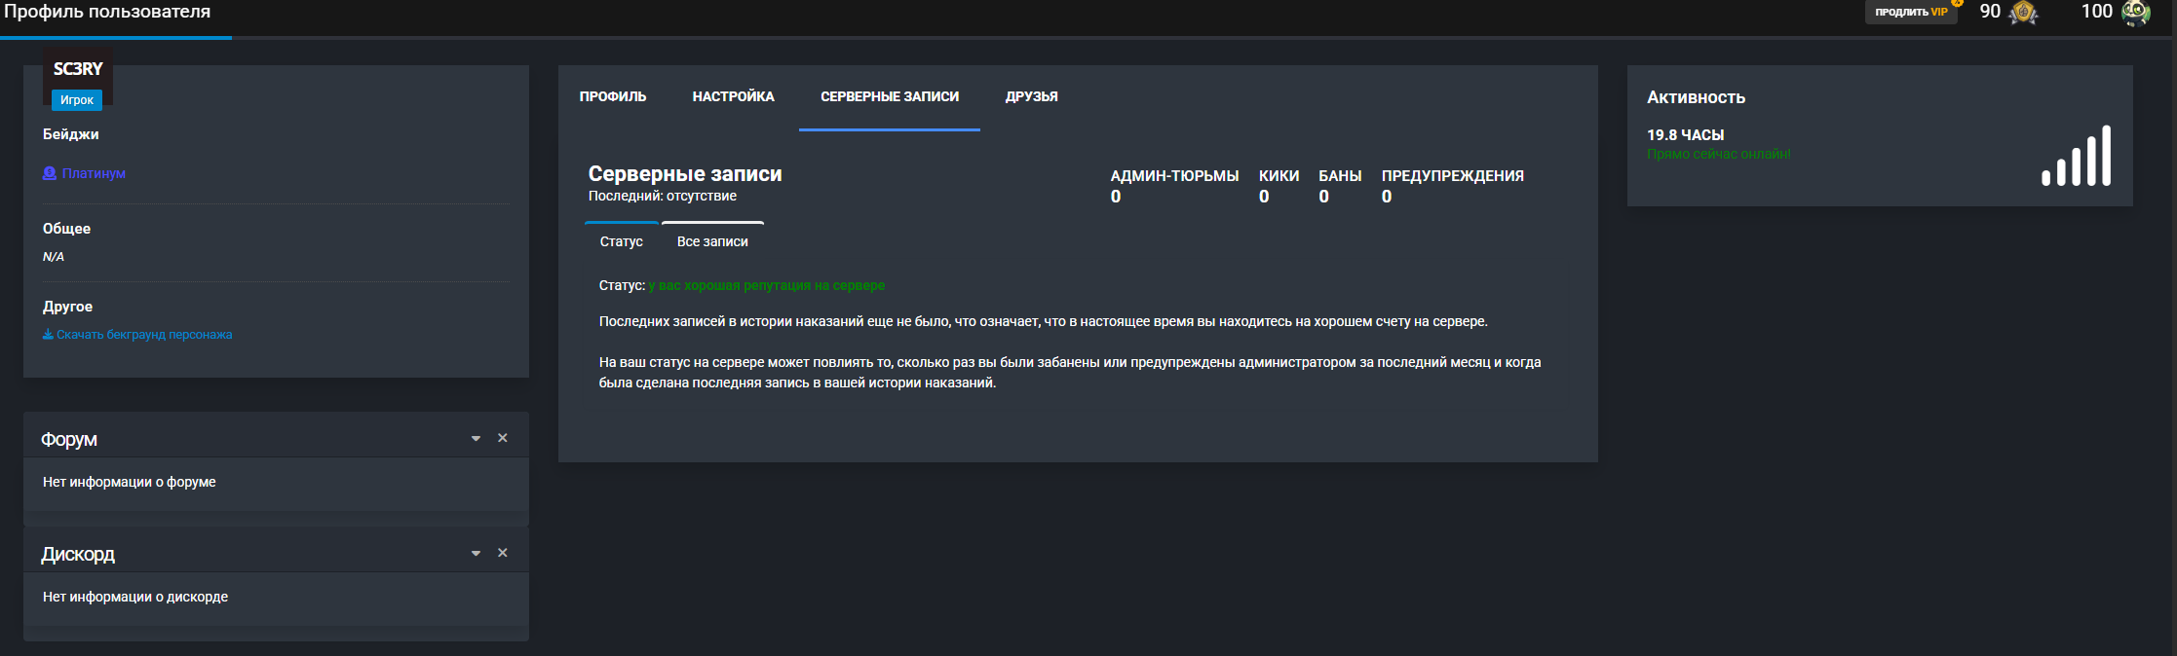Click the activity signal bars icon

pos(2076,156)
